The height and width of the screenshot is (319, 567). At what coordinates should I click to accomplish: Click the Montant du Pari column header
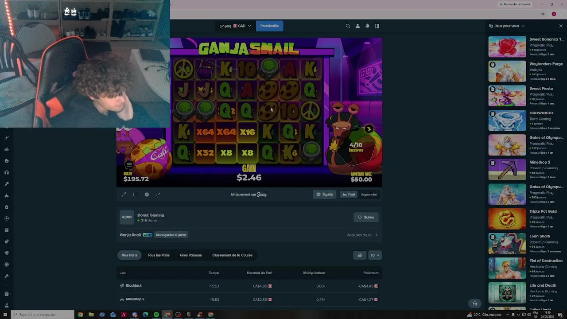click(x=259, y=273)
